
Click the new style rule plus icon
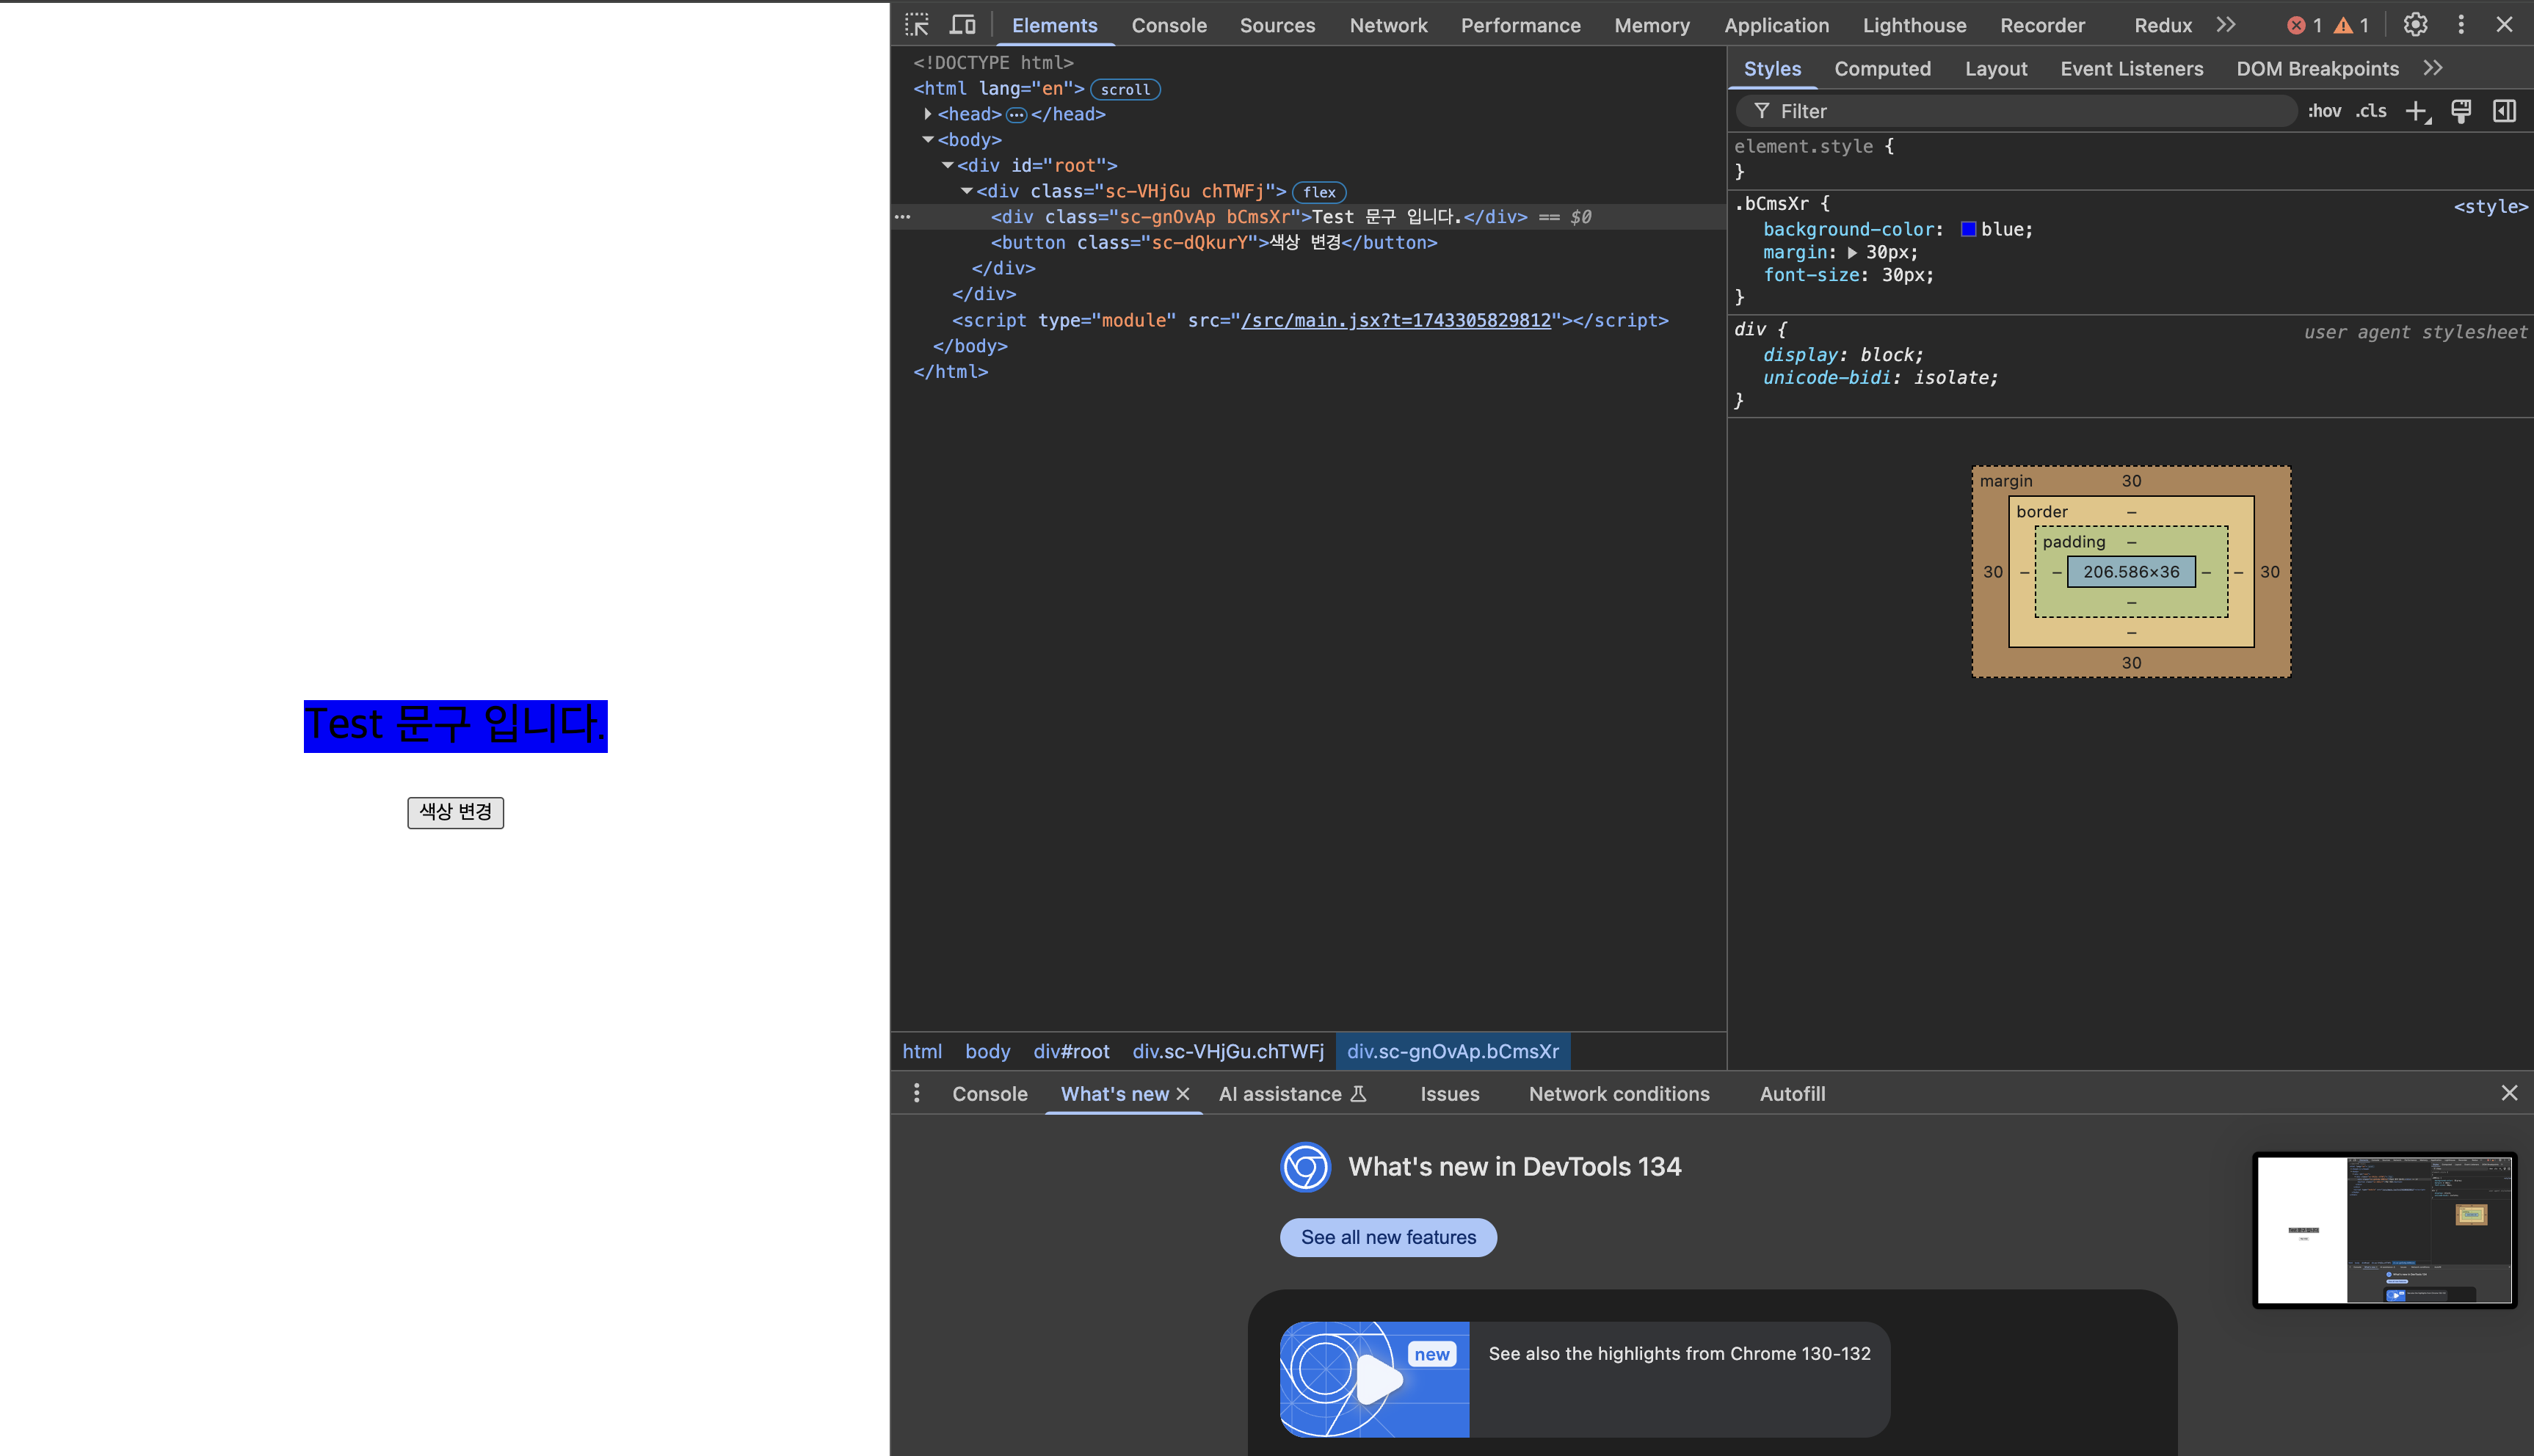click(2416, 111)
